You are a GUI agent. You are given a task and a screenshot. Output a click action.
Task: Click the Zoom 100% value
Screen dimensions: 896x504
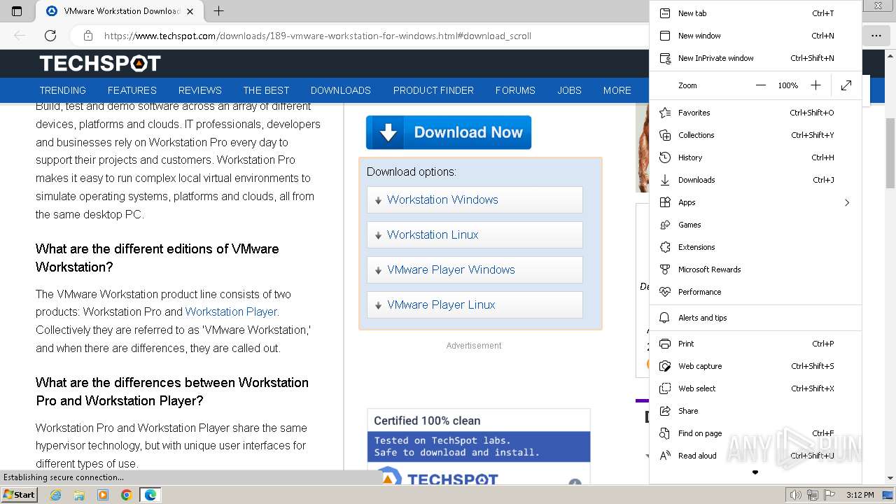788,85
